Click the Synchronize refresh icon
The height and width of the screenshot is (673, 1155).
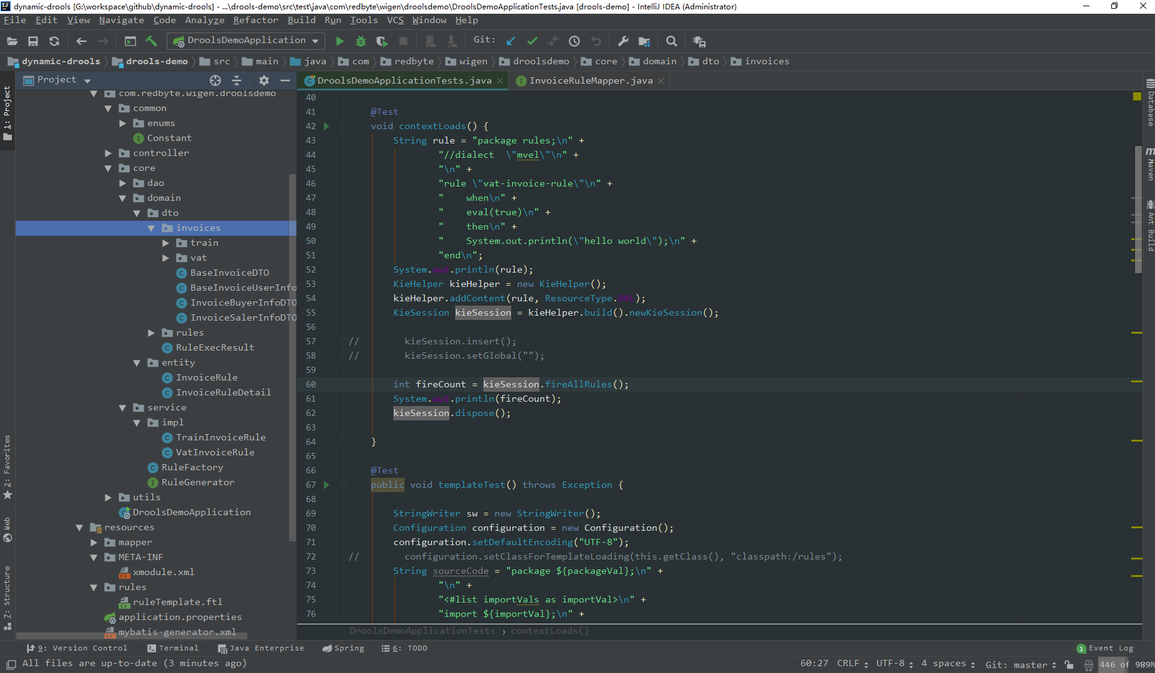54,41
